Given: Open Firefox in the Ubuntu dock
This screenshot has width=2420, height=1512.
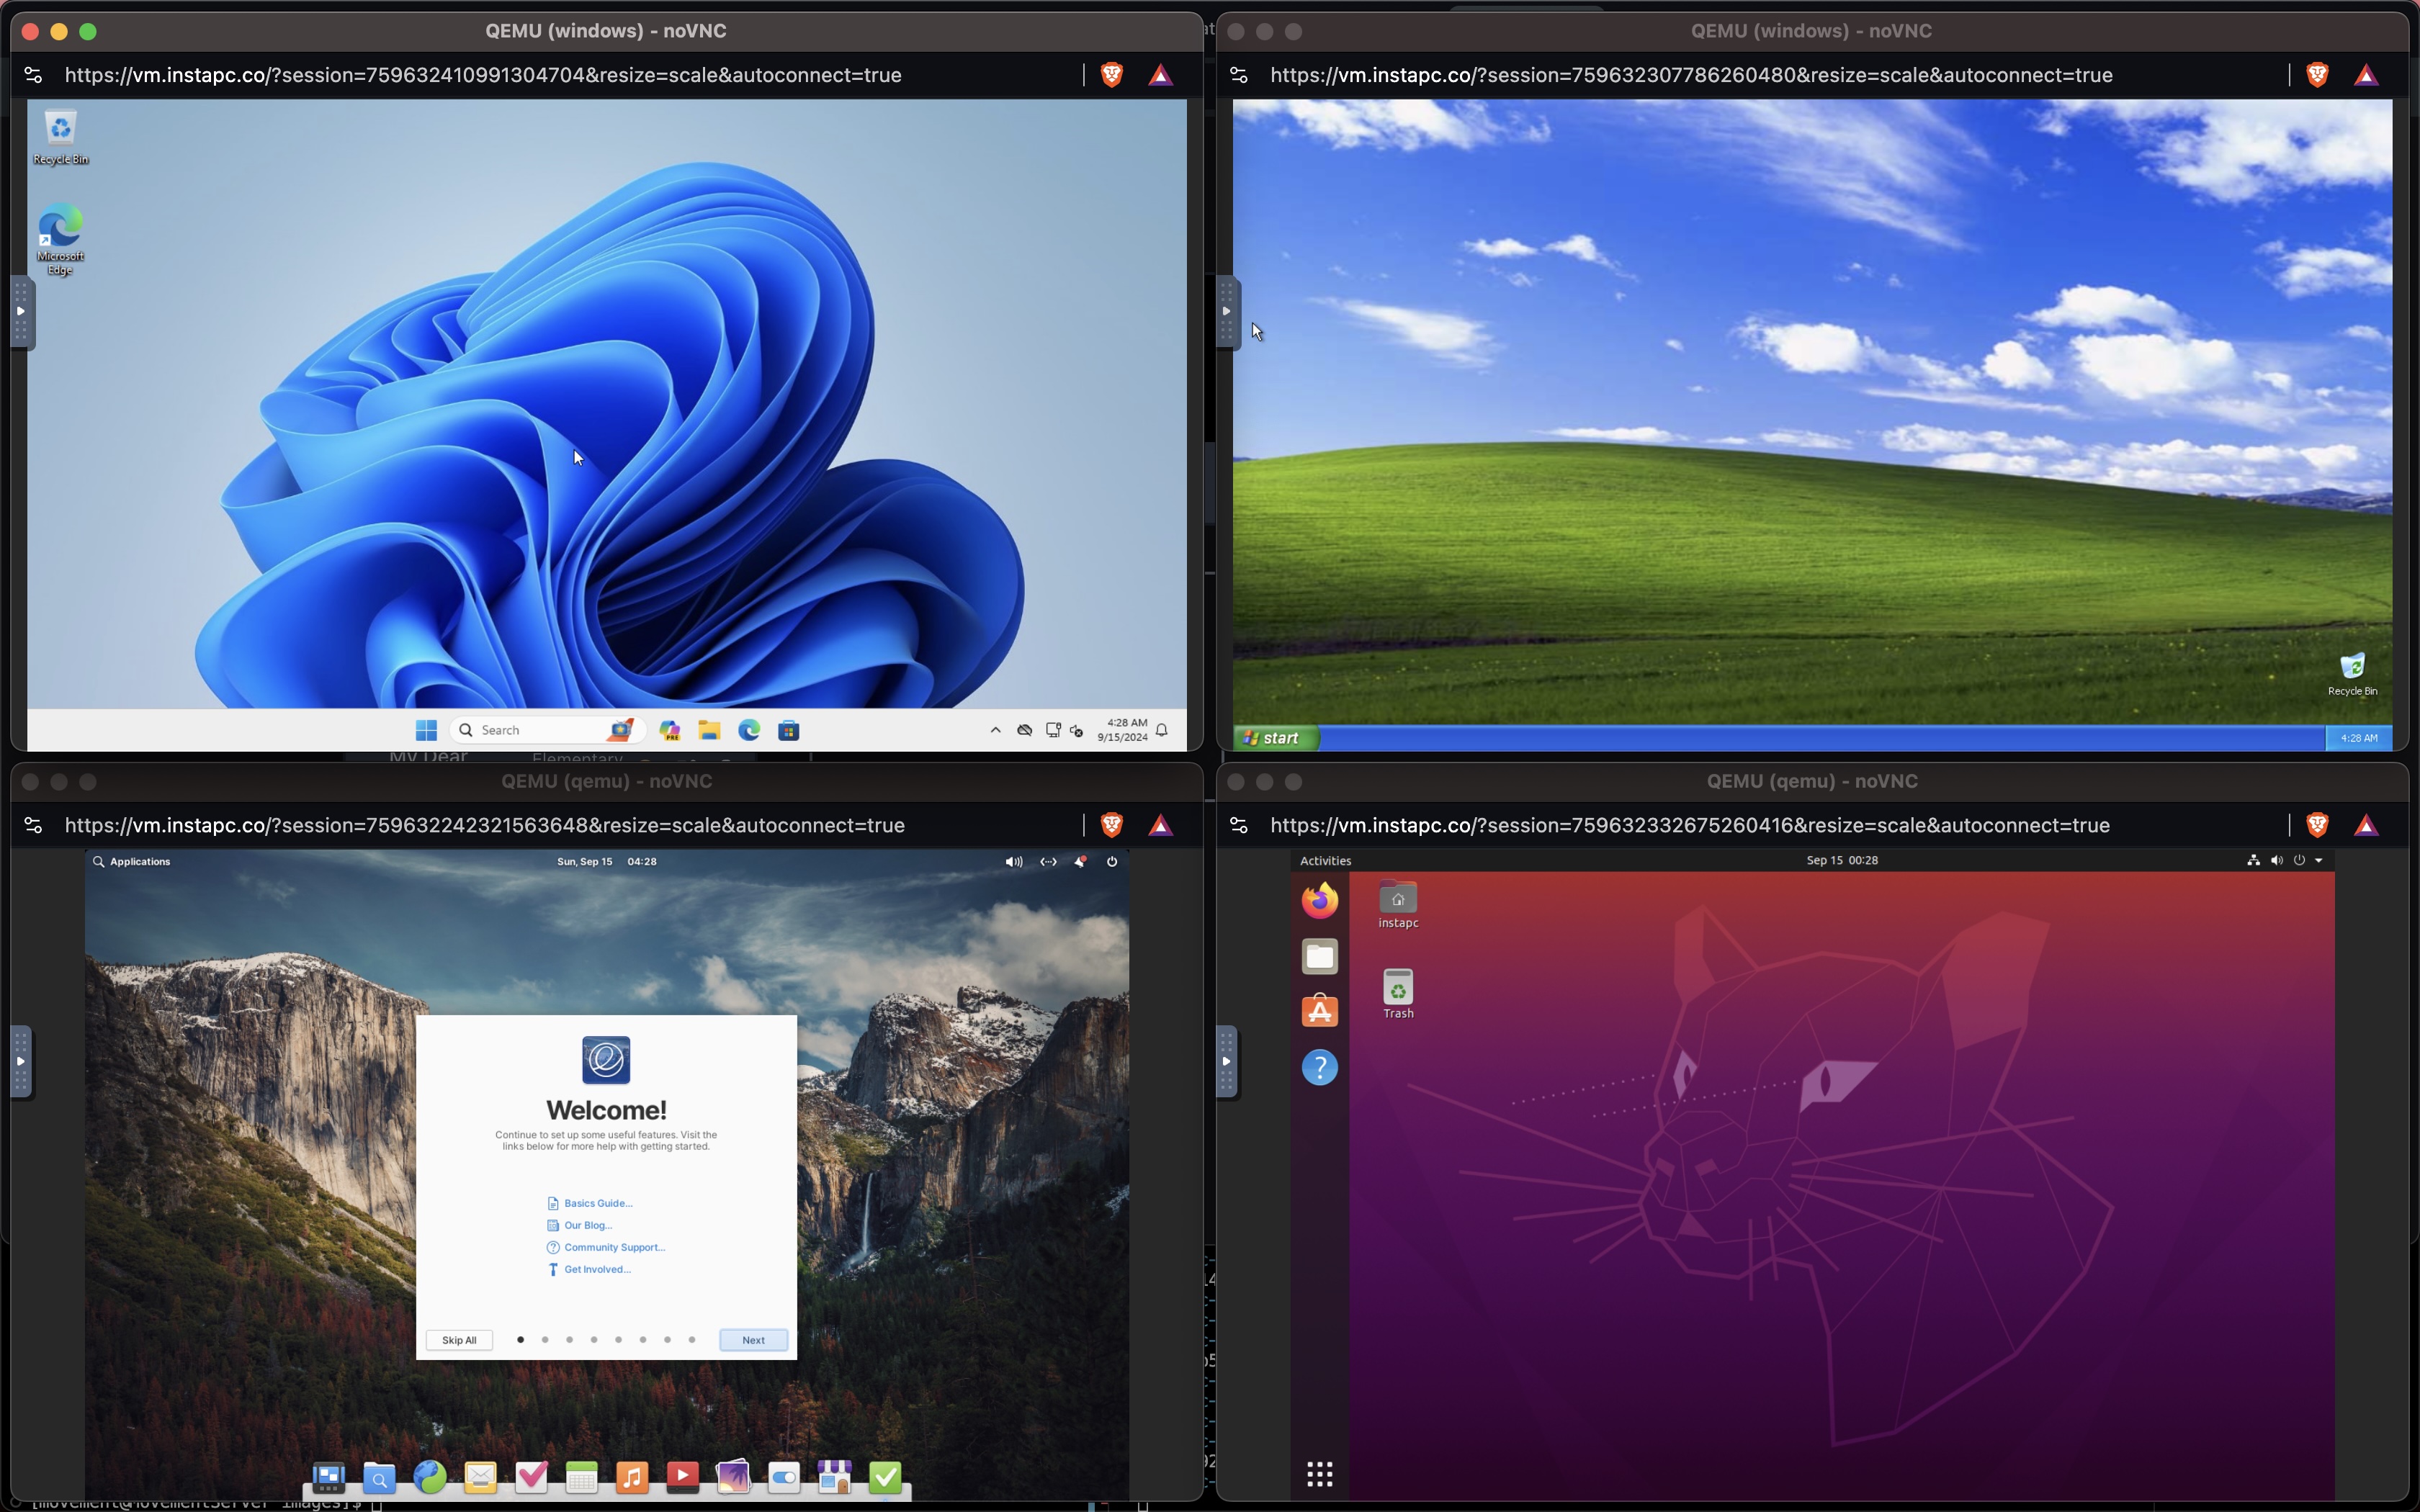Looking at the screenshot, I should pos(1319,900).
